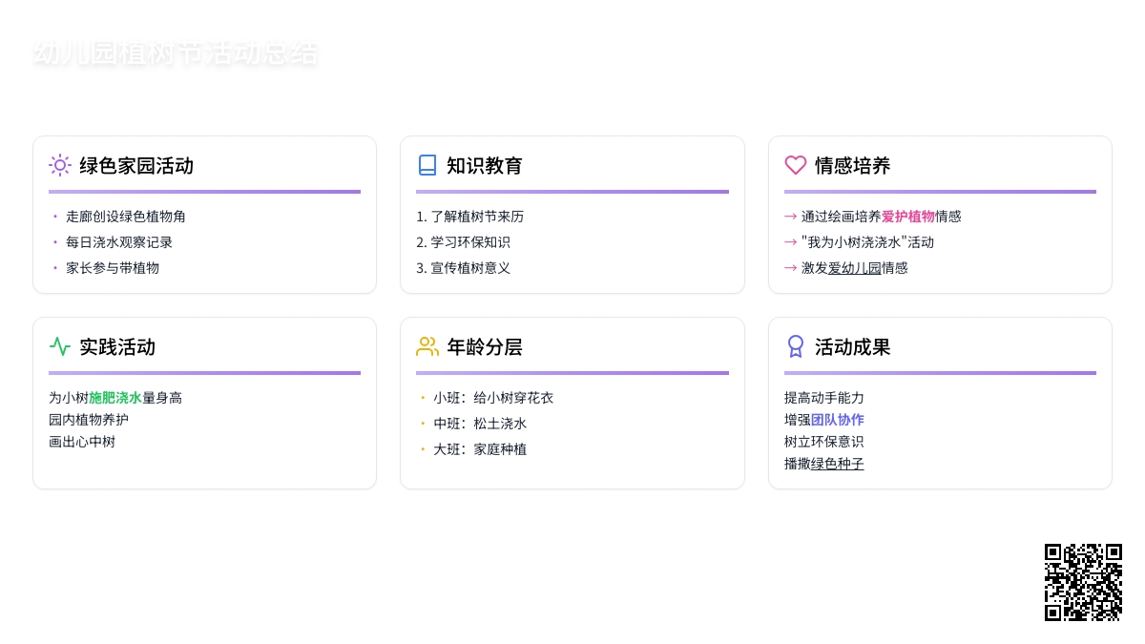Viewport: 1145px width, 644px height.
Task: Click the award ribbon icon beside 活动成果
Action: tap(796, 346)
